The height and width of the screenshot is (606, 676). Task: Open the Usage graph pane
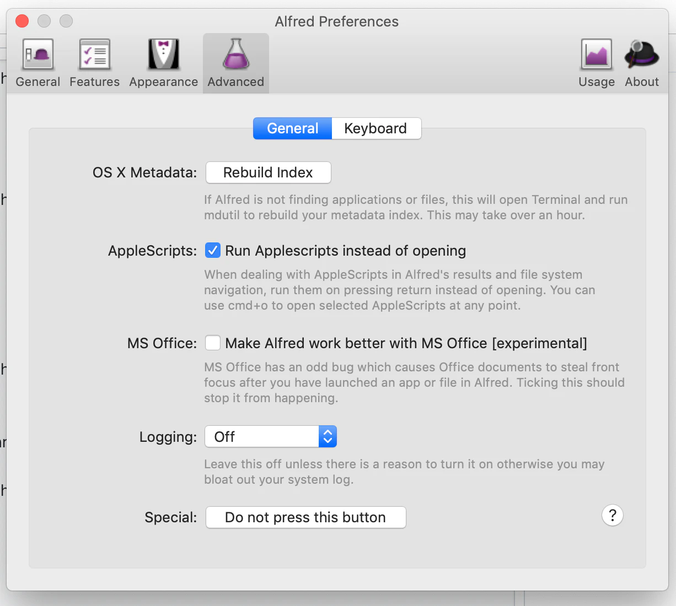[597, 63]
